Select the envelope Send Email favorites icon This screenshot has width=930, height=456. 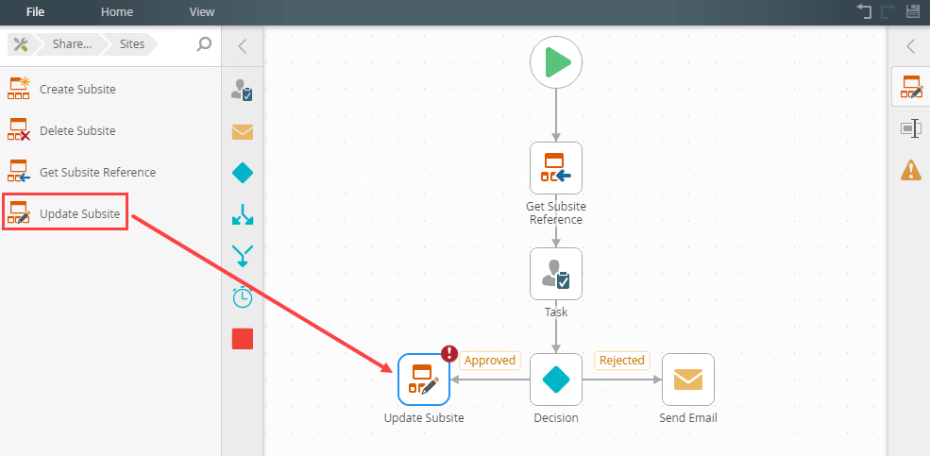click(242, 132)
